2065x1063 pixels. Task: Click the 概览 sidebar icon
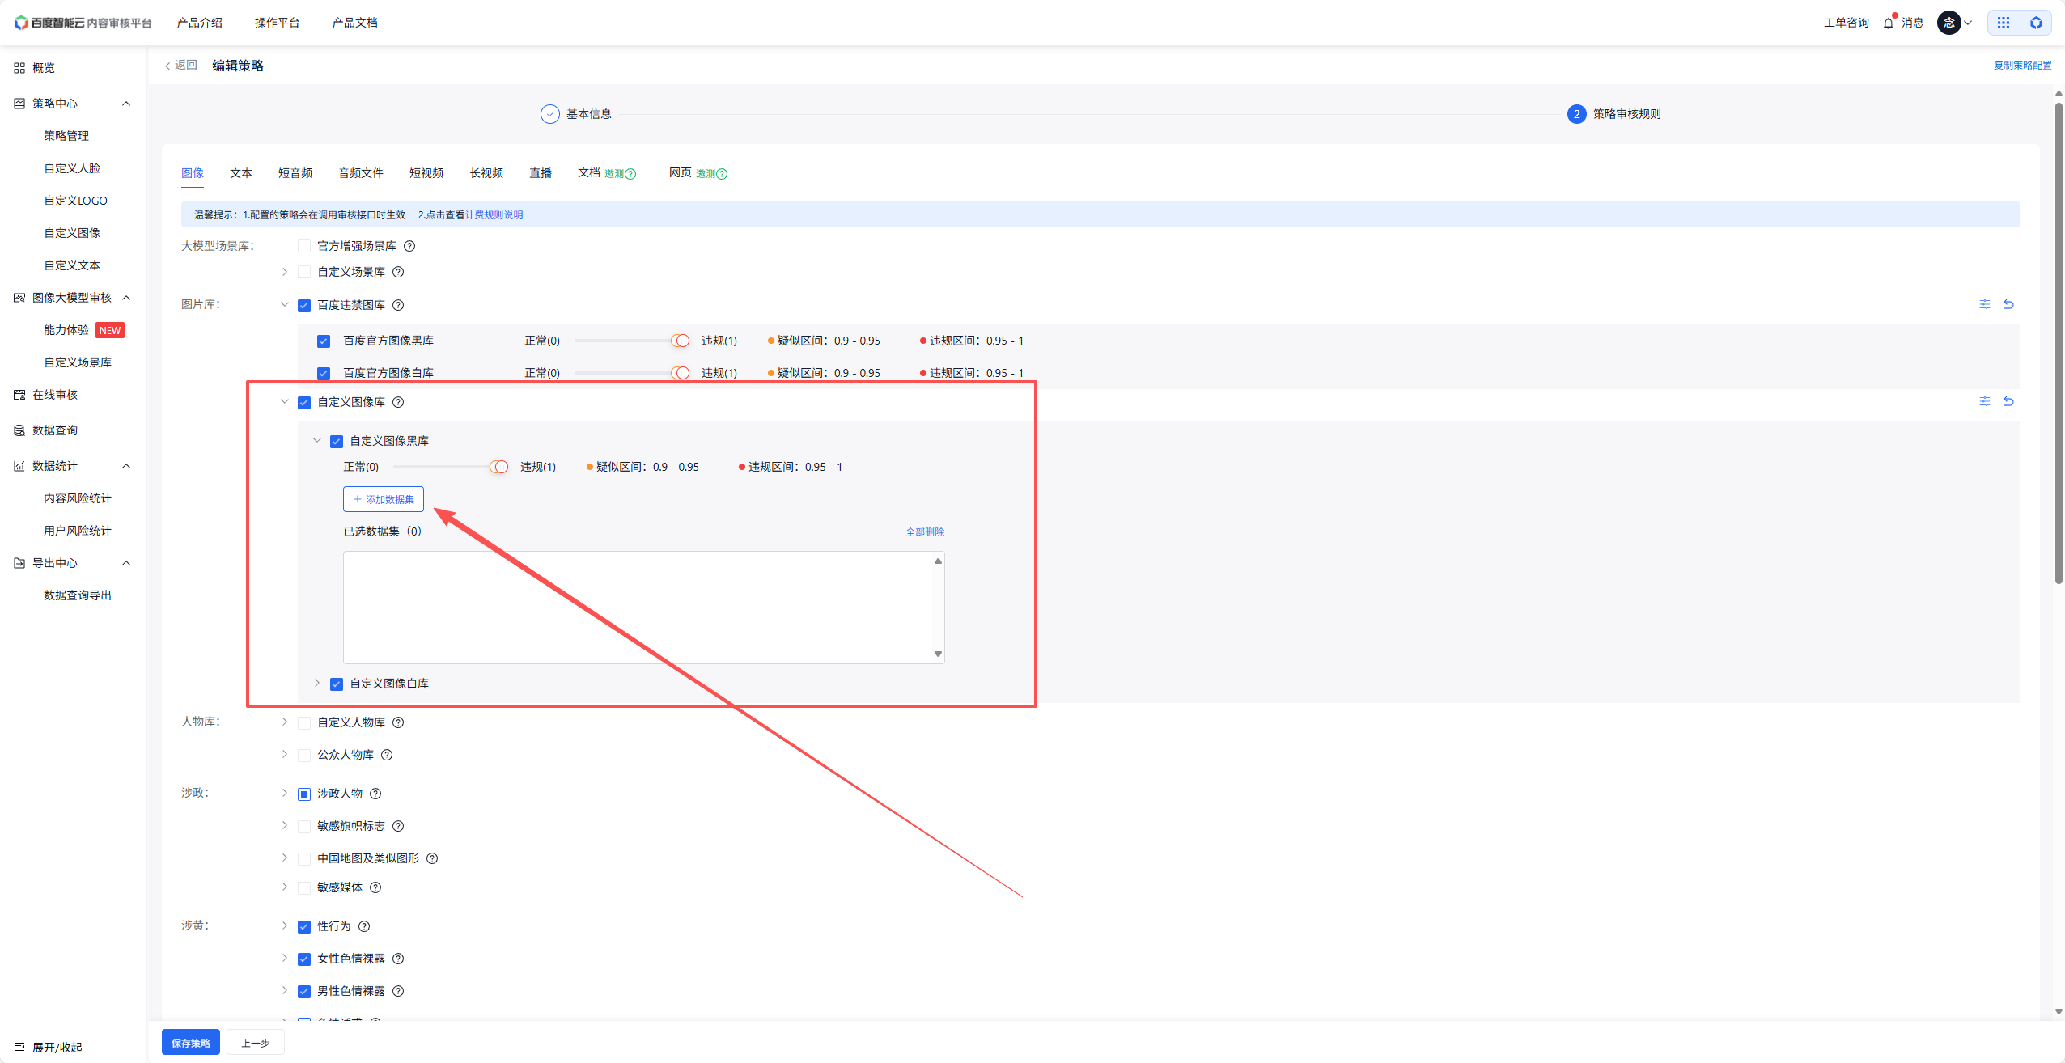tap(19, 68)
